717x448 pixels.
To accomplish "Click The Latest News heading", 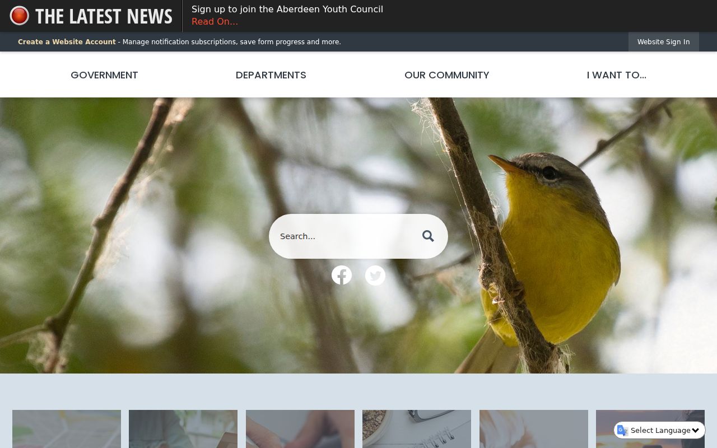I will click(x=104, y=16).
